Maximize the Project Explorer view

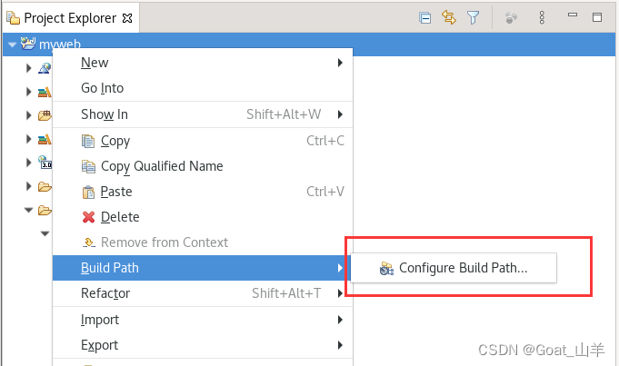(597, 17)
